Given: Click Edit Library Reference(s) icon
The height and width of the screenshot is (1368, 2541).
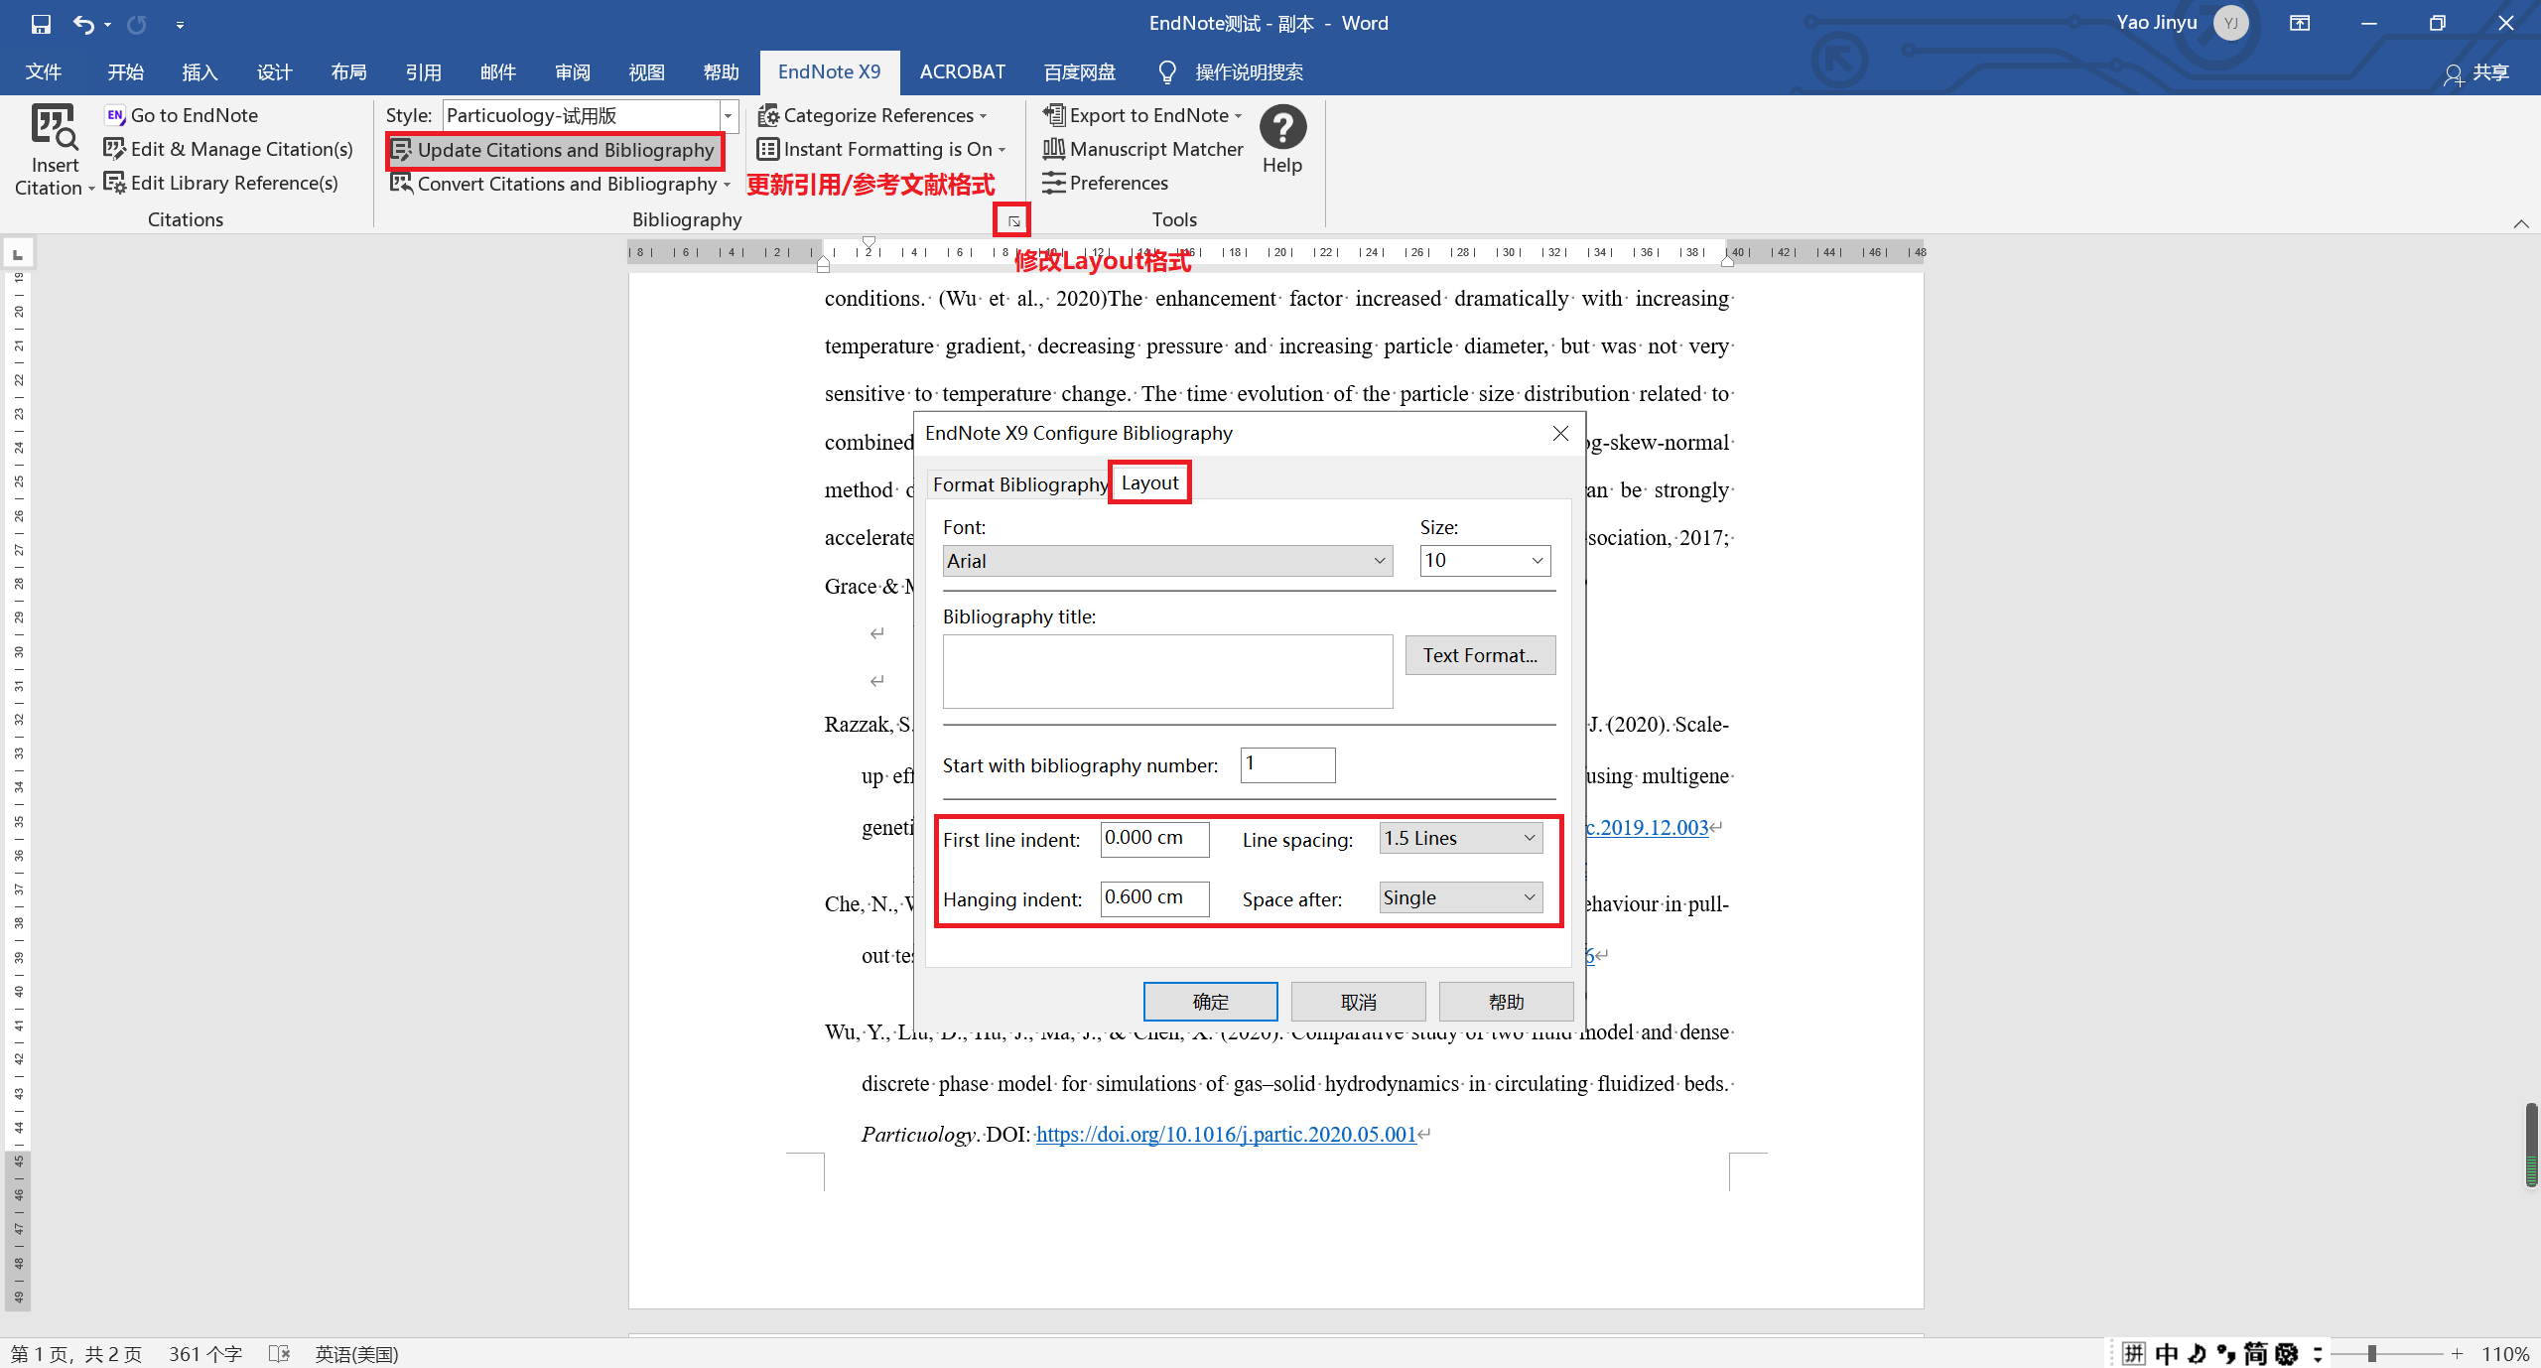Looking at the screenshot, I should (115, 183).
